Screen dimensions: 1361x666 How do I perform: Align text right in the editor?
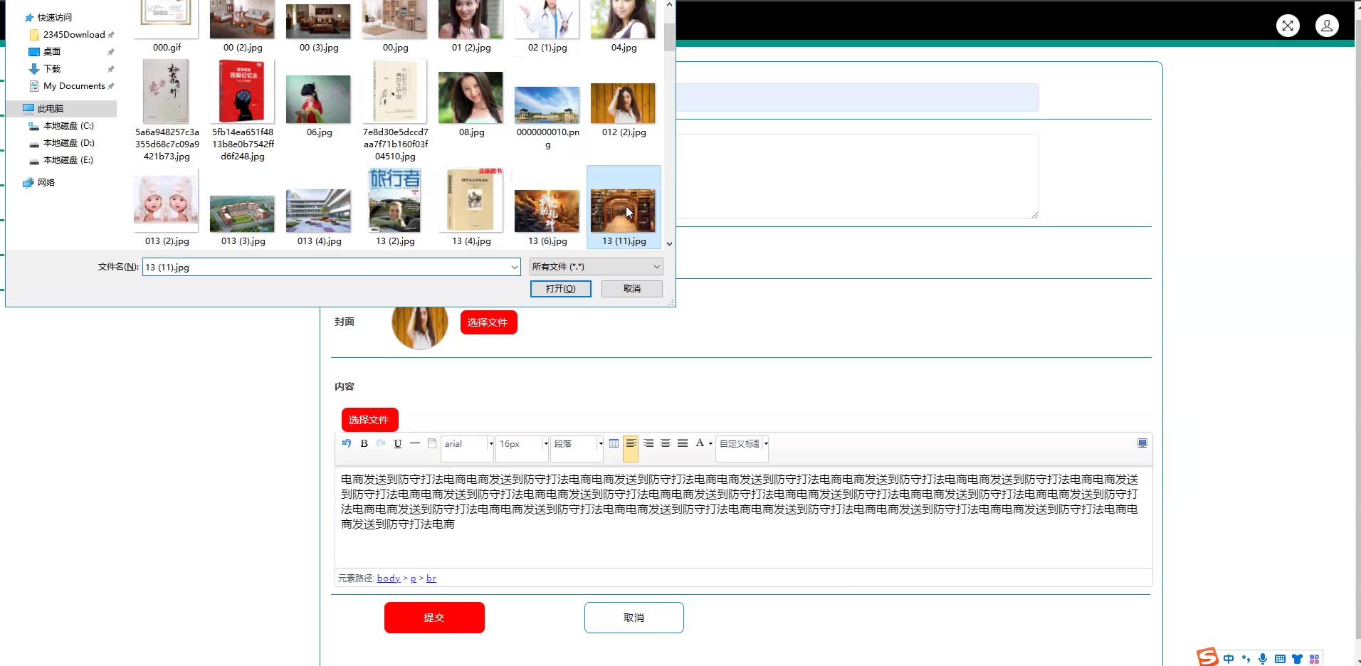pyautogui.click(x=648, y=443)
